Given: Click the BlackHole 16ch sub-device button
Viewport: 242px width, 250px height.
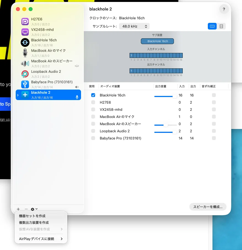Looking at the screenshot, I should pyautogui.click(x=157, y=41).
